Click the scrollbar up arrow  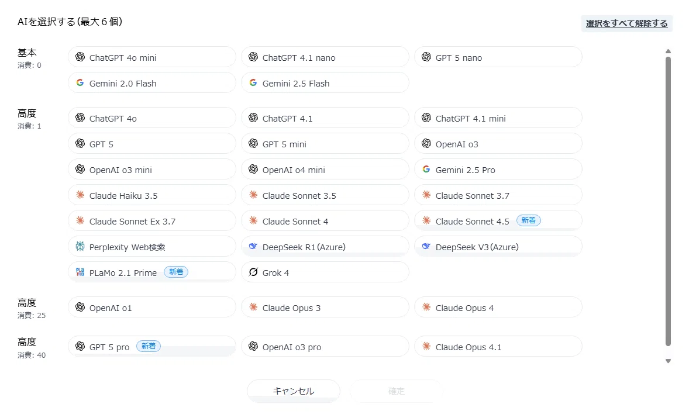tap(669, 51)
